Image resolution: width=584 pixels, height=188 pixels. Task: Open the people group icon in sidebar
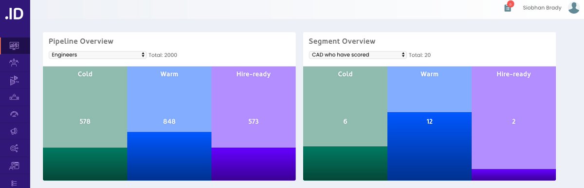14,63
